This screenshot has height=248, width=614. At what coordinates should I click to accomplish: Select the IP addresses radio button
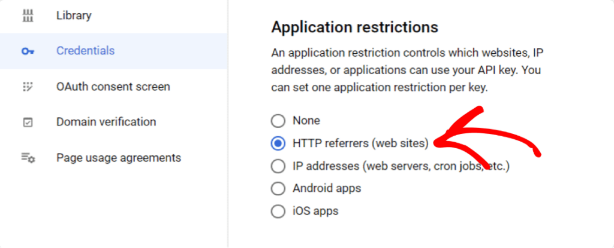[x=278, y=166]
